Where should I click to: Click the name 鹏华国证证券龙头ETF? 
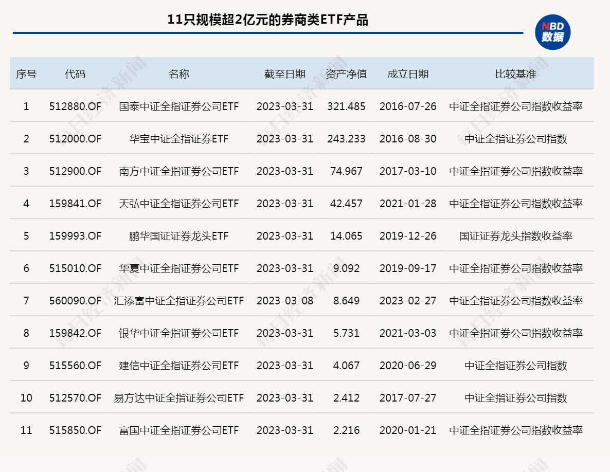coord(178,235)
